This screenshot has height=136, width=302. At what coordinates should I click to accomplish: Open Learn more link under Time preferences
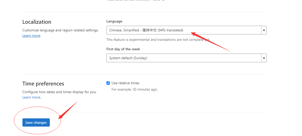pos(31,97)
